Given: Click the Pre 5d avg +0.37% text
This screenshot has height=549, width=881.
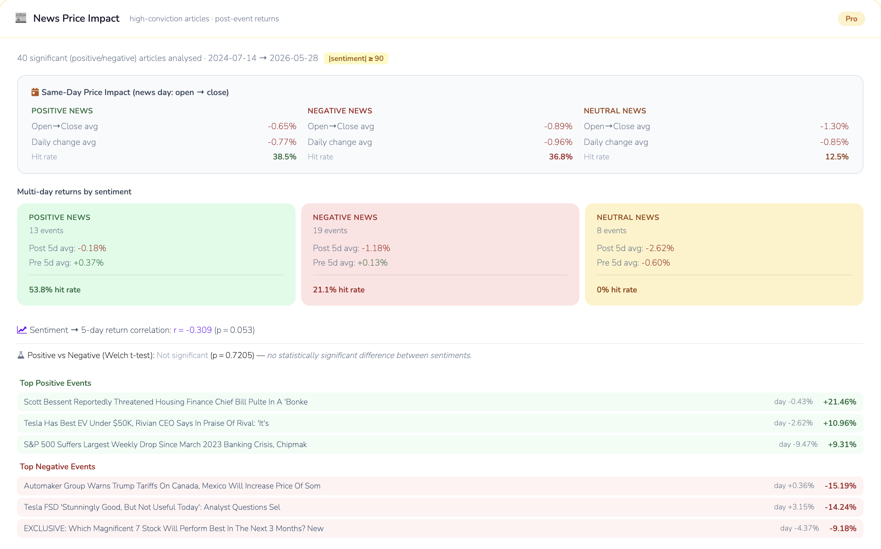Looking at the screenshot, I should pyautogui.click(x=66, y=263).
